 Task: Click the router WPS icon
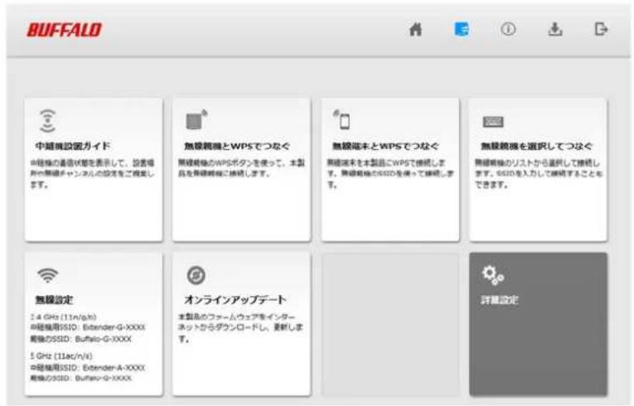click(196, 119)
